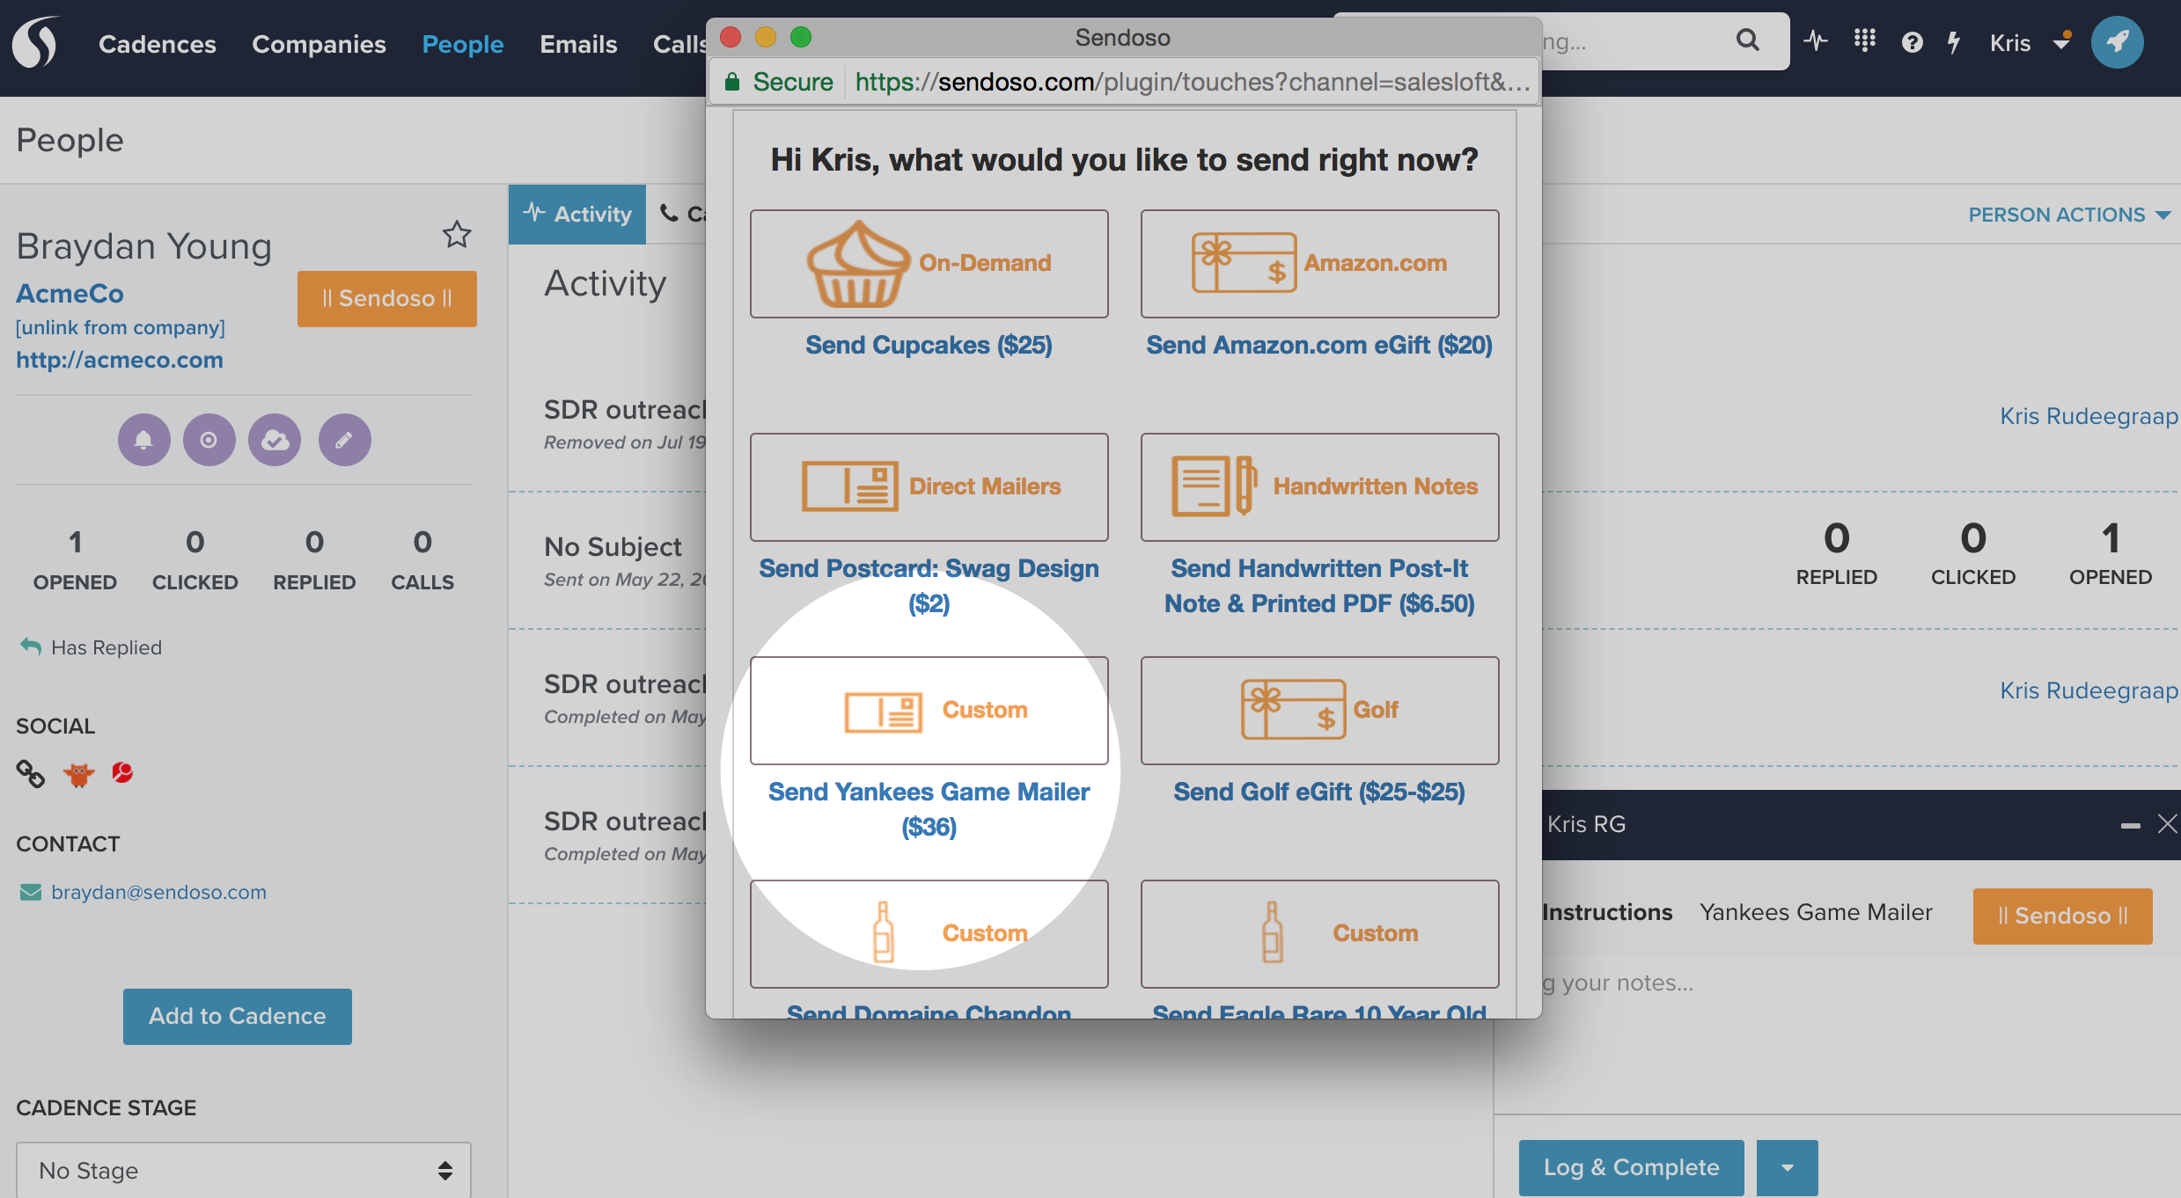This screenshot has height=1198, width=2181.
Task: Click the Add to Cadence button
Action: [238, 1016]
